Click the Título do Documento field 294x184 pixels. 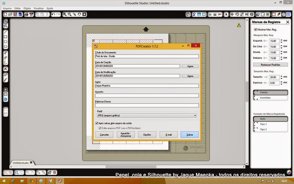tap(147, 56)
